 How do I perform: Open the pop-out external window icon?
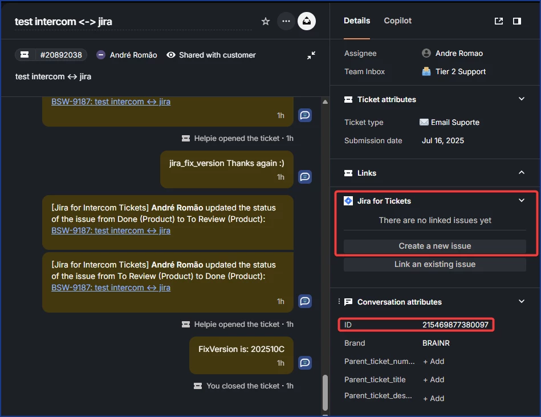499,21
